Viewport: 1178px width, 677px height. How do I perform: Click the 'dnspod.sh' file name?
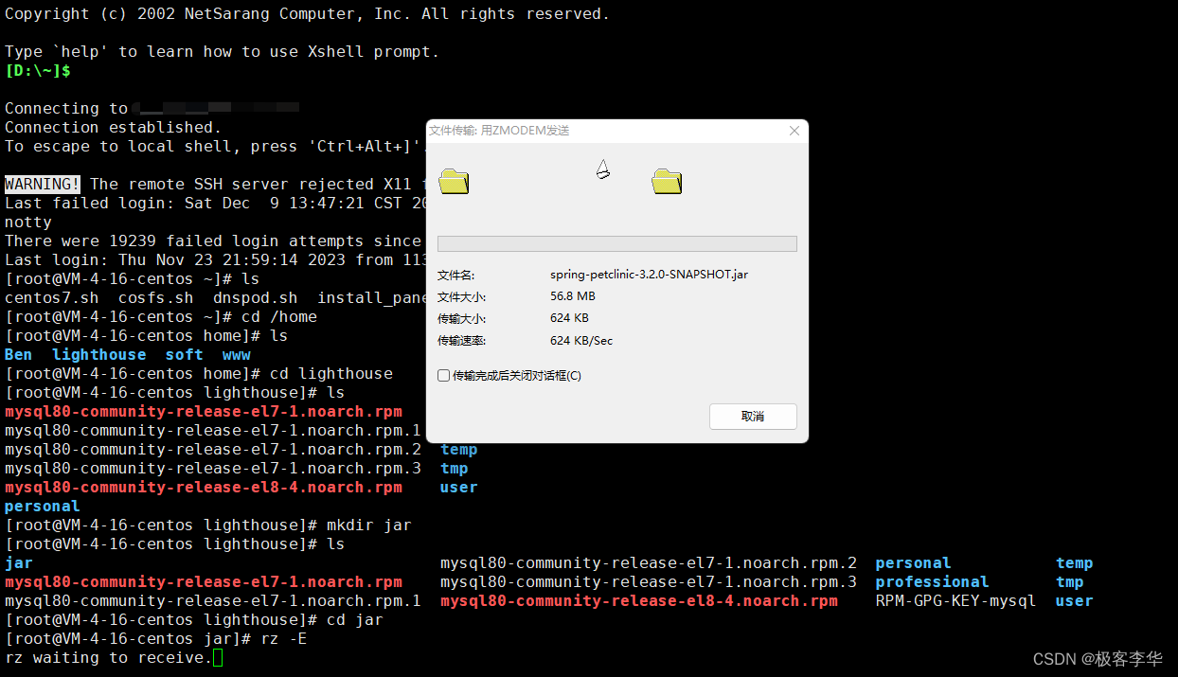[256, 297]
